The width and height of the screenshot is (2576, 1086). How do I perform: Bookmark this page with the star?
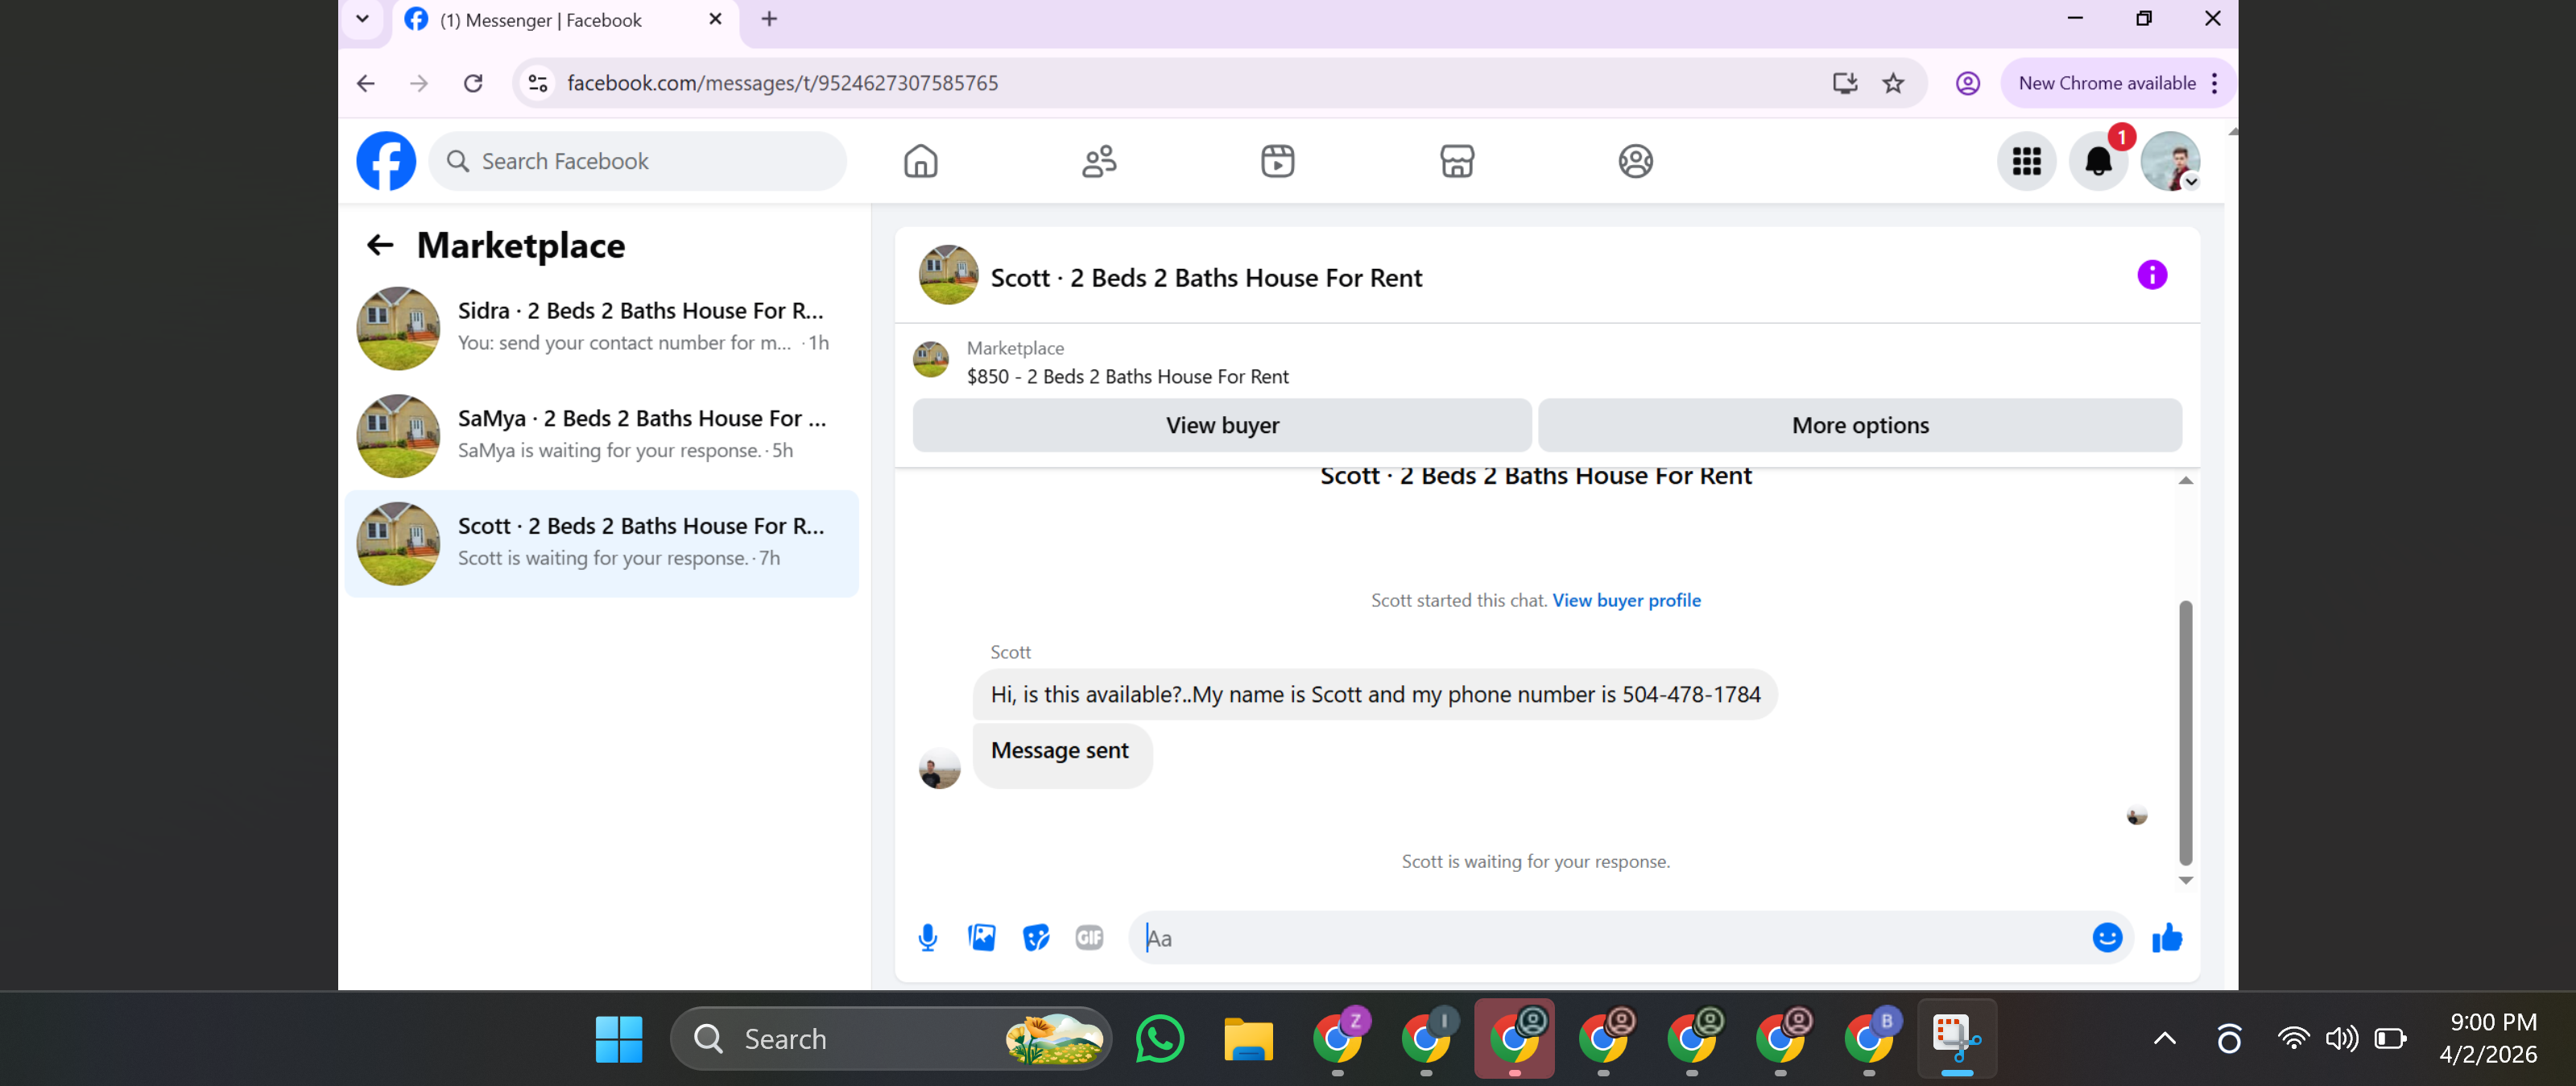(1893, 83)
